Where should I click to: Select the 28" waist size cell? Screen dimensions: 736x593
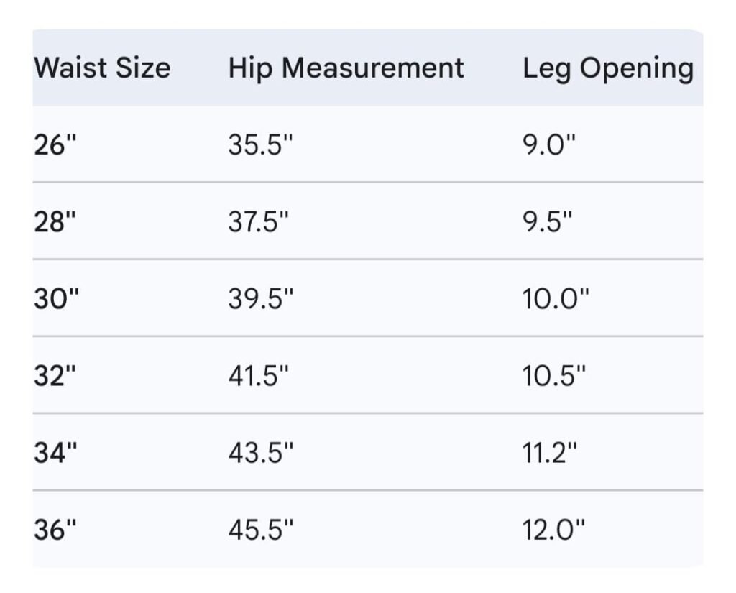(x=55, y=222)
